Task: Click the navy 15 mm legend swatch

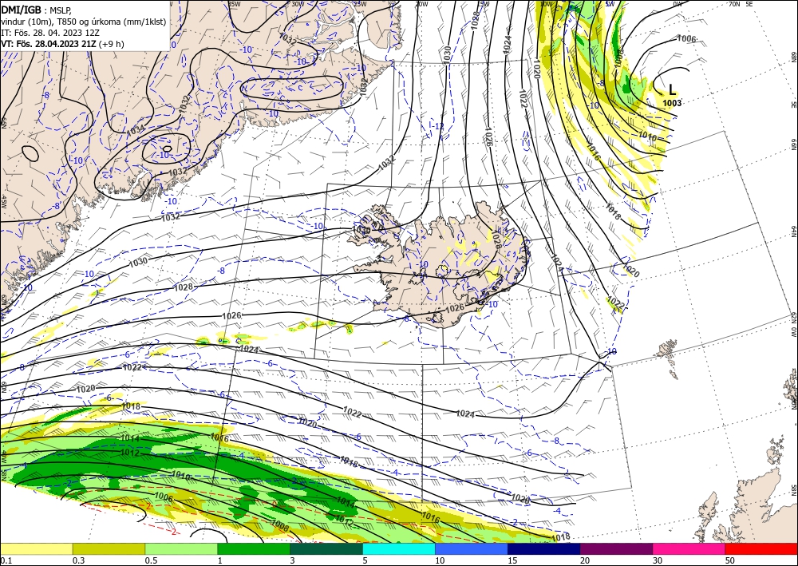Action: coord(544,548)
